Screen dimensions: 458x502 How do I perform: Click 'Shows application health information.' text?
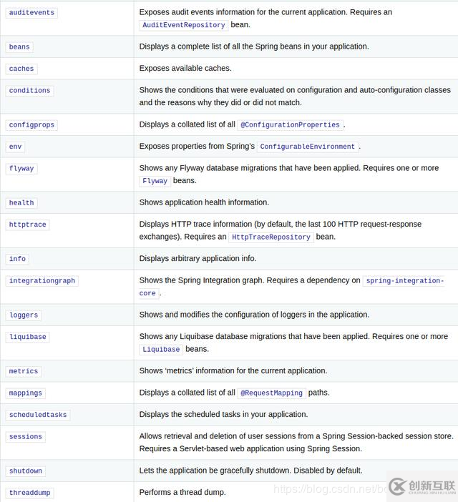[x=204, y=202]
